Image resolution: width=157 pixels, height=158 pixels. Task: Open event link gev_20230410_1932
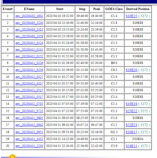(x=29, y=16)
